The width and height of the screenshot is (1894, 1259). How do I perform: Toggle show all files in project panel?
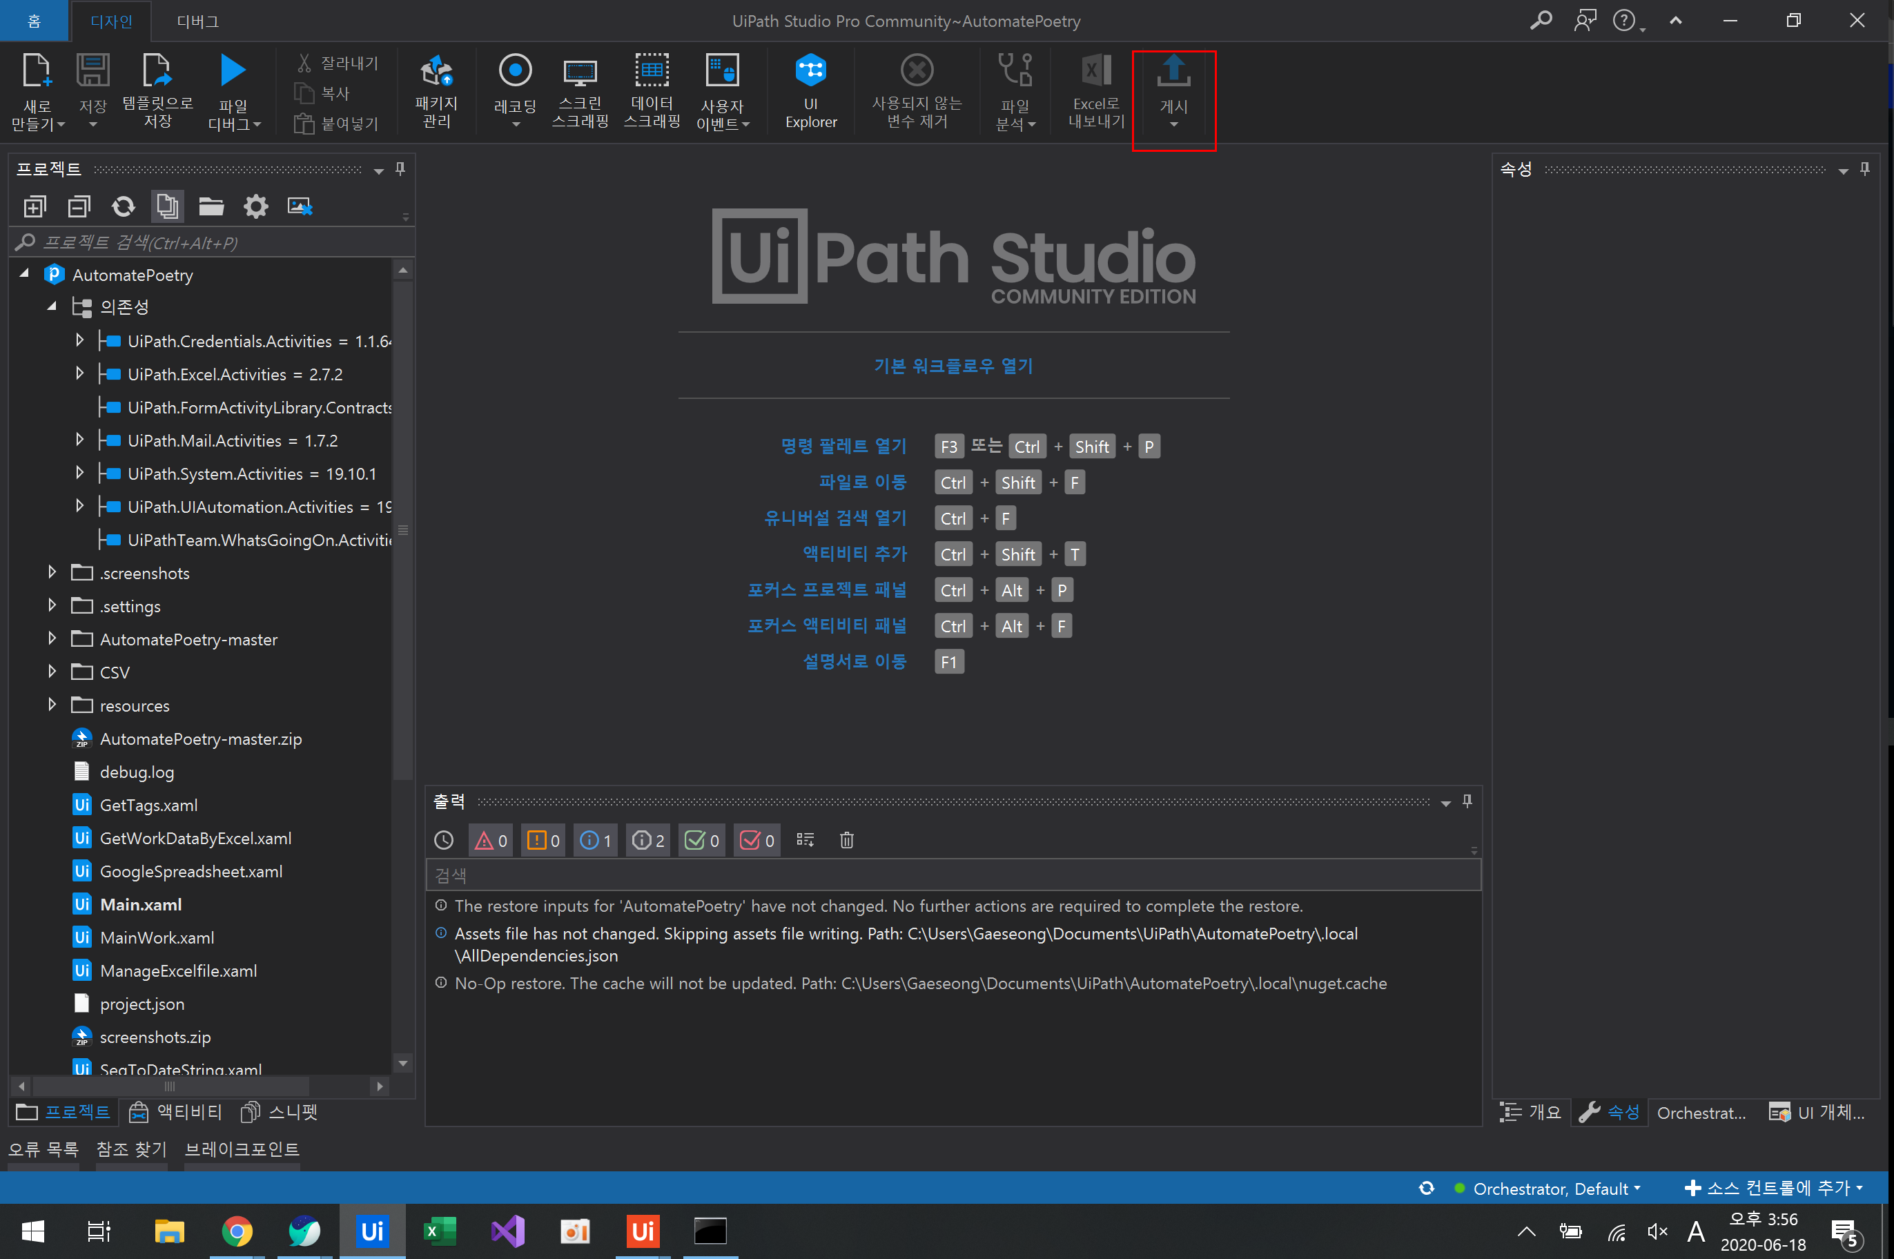click(167, 207)
